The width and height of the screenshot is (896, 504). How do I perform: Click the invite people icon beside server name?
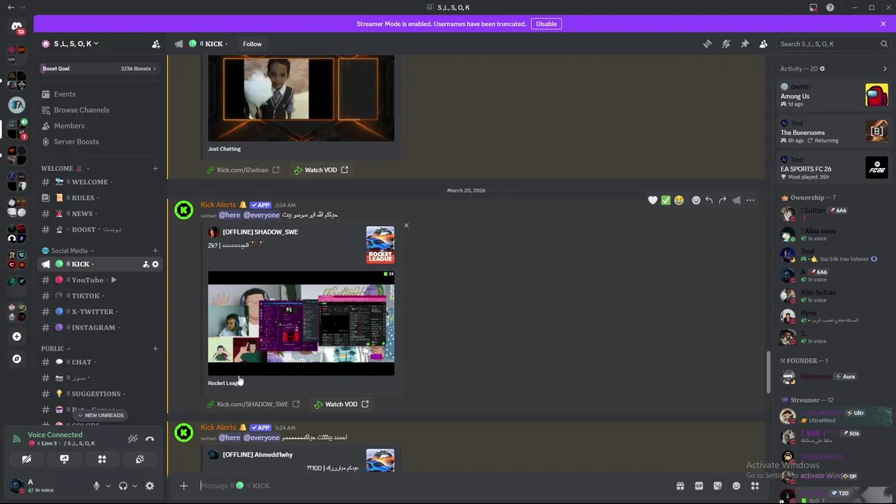155,43
